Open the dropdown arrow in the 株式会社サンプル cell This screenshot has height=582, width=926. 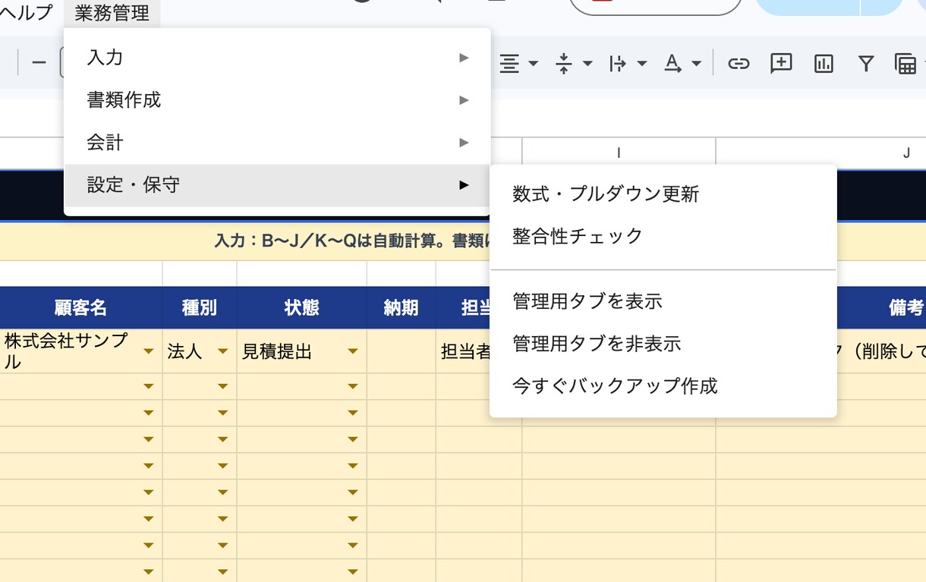(x=149, y=351)
